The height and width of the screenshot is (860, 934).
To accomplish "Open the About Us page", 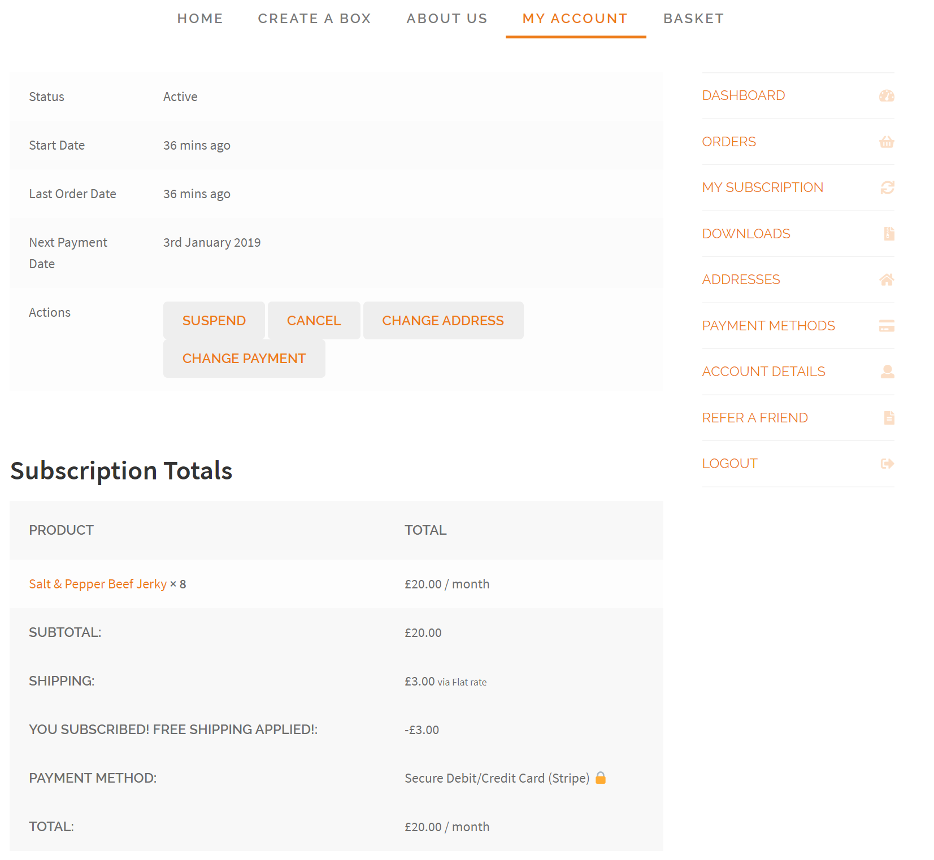I will (x=447, y=19).
